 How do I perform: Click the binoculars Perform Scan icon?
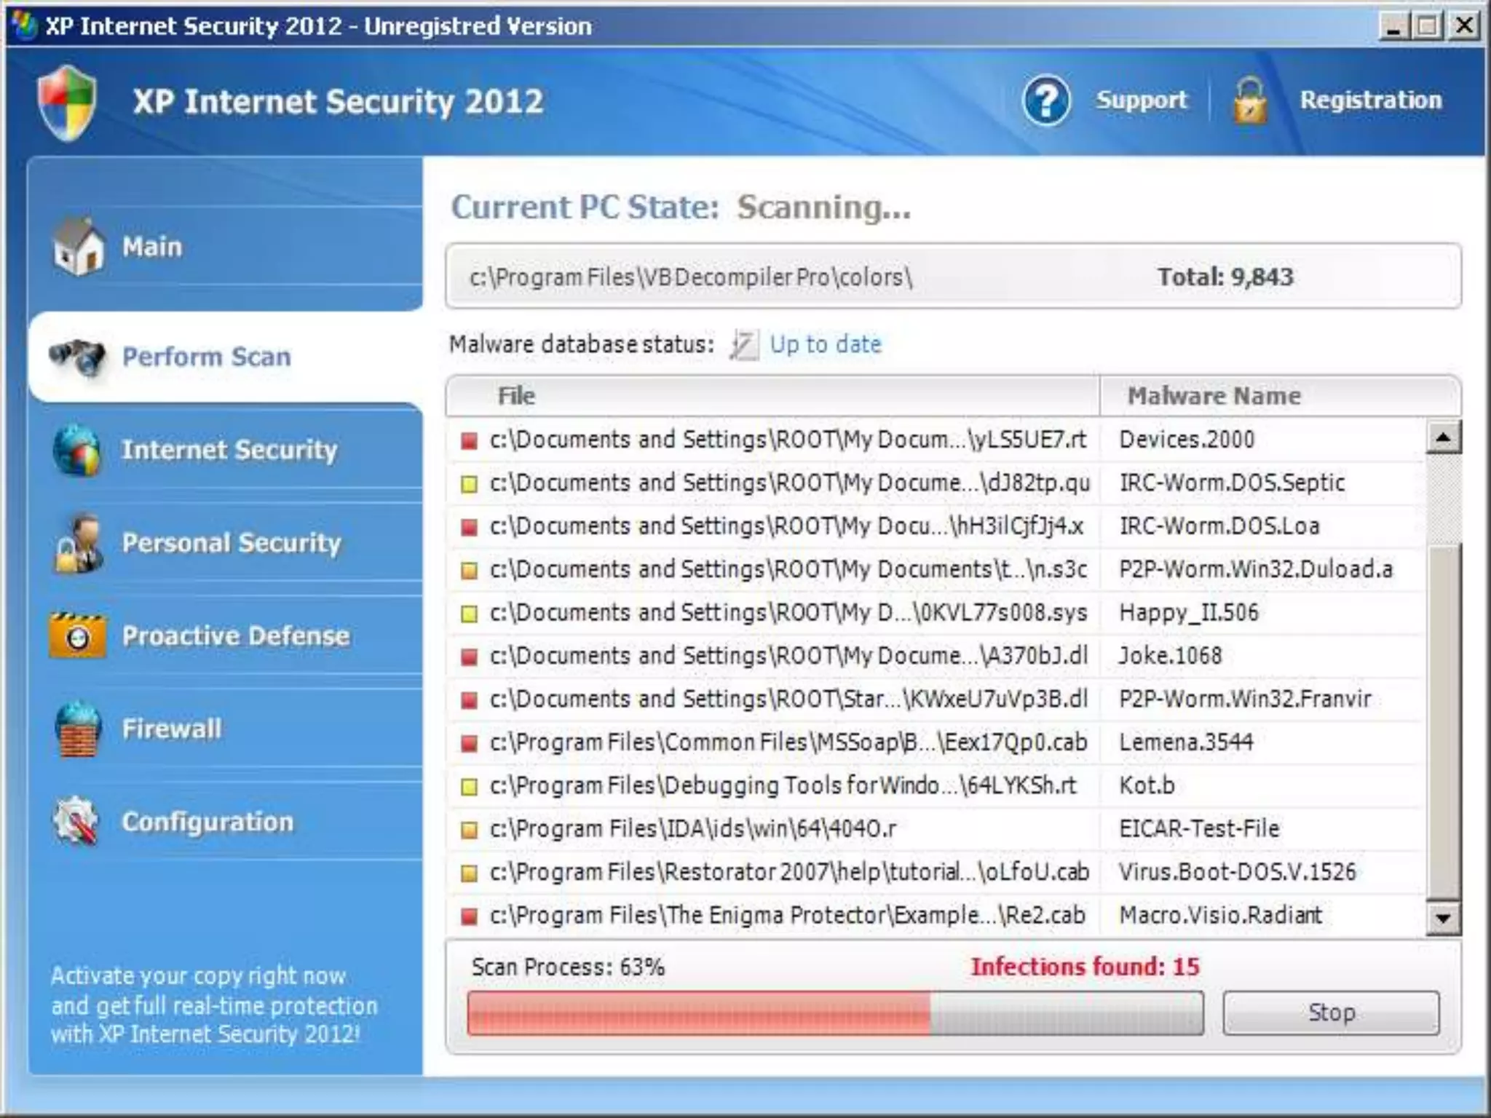[77, 357]
